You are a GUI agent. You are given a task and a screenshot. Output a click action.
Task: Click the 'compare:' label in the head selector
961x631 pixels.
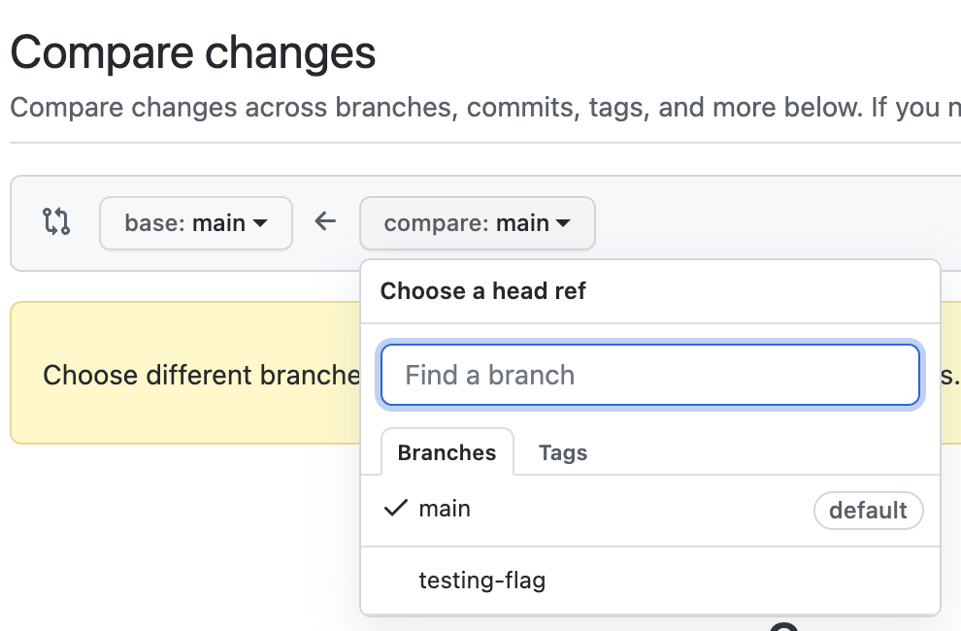(x=437, y=223)
